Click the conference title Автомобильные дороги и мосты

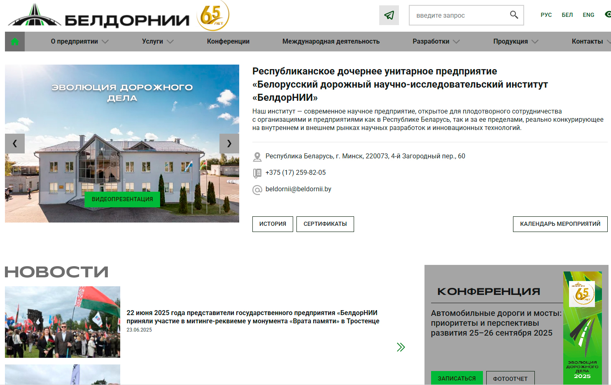(496, 323)
